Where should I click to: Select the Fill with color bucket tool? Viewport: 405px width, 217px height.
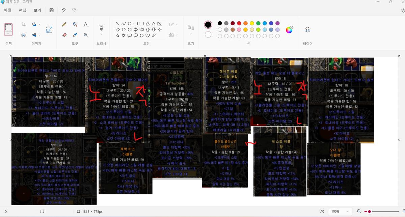(75, 24)
